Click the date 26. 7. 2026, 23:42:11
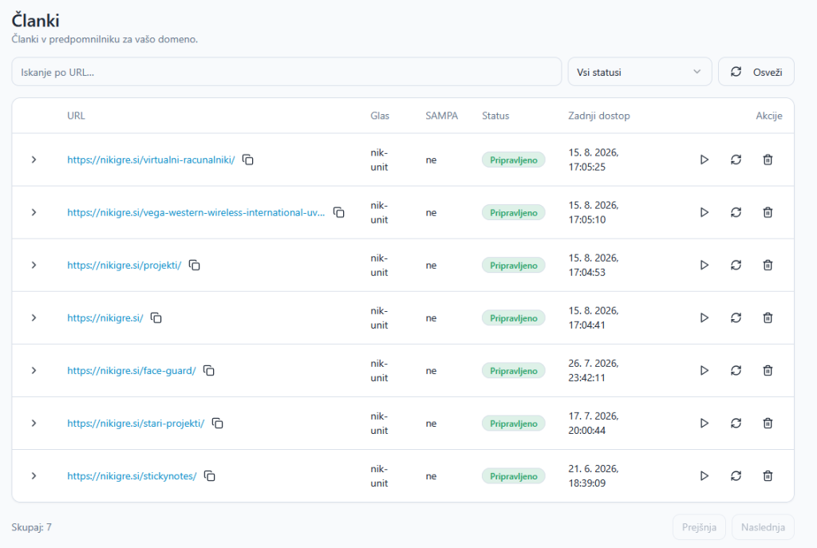This screenshot has height=548, width=817. pos(594,370)
